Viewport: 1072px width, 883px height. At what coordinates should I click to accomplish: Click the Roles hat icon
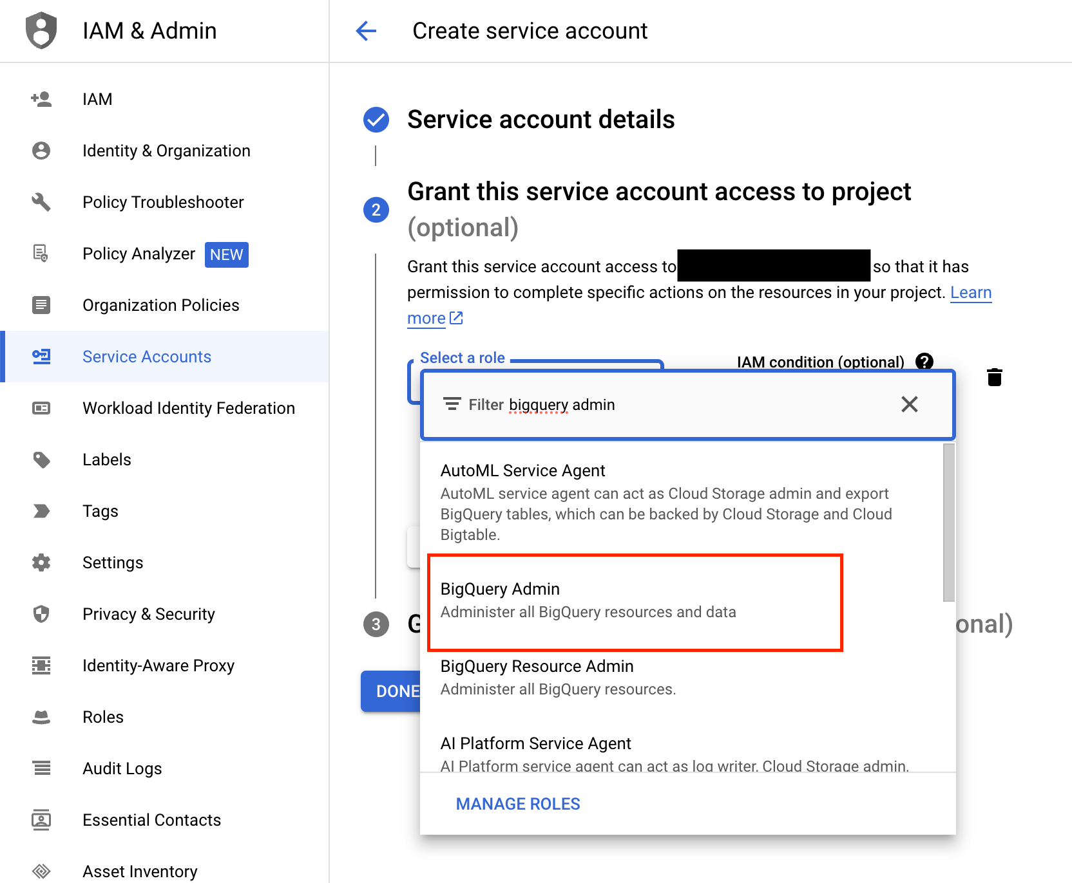41,717
